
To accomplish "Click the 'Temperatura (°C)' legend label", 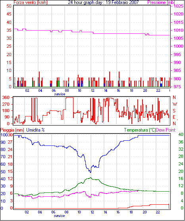I will click(x=140, y=130).
